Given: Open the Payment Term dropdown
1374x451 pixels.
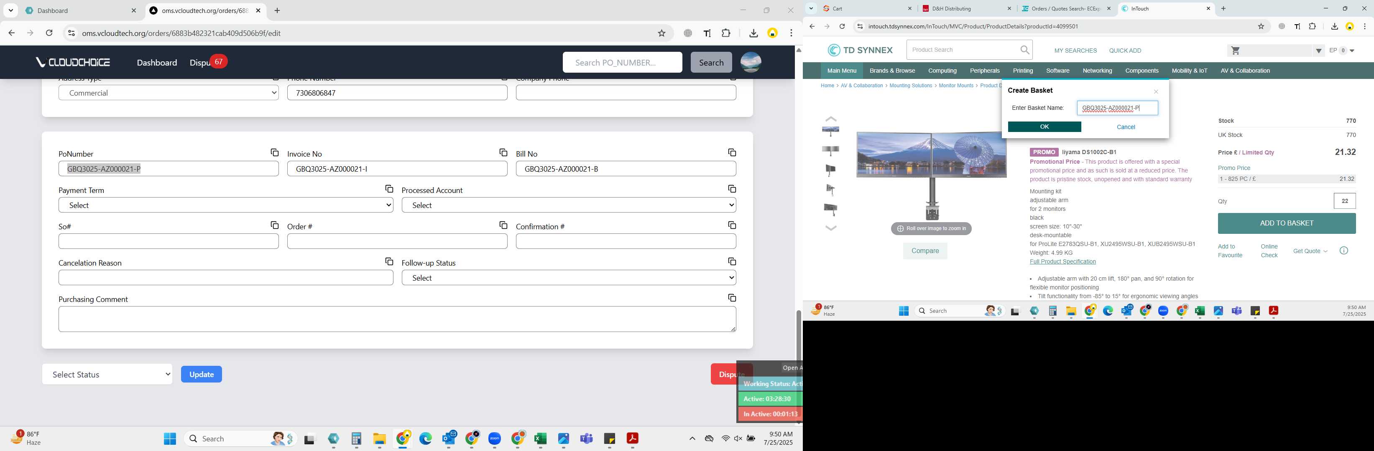Looking at the screenshot, I should coord(226,205).
